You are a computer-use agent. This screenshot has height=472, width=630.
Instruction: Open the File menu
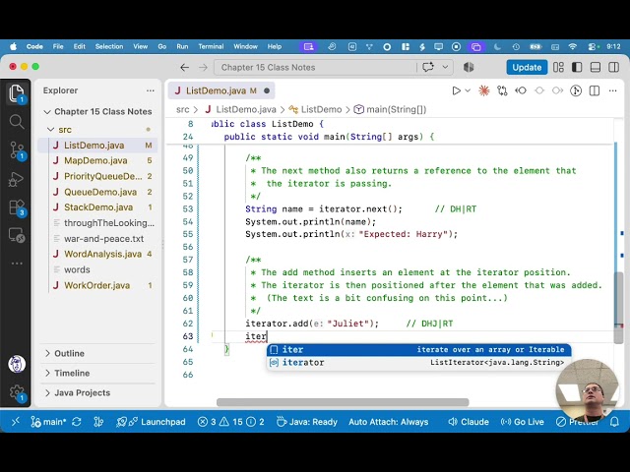pos(58,46)
